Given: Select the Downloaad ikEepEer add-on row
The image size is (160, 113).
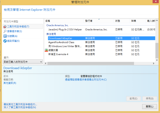Looking at the screenshot, I should 101,38.
